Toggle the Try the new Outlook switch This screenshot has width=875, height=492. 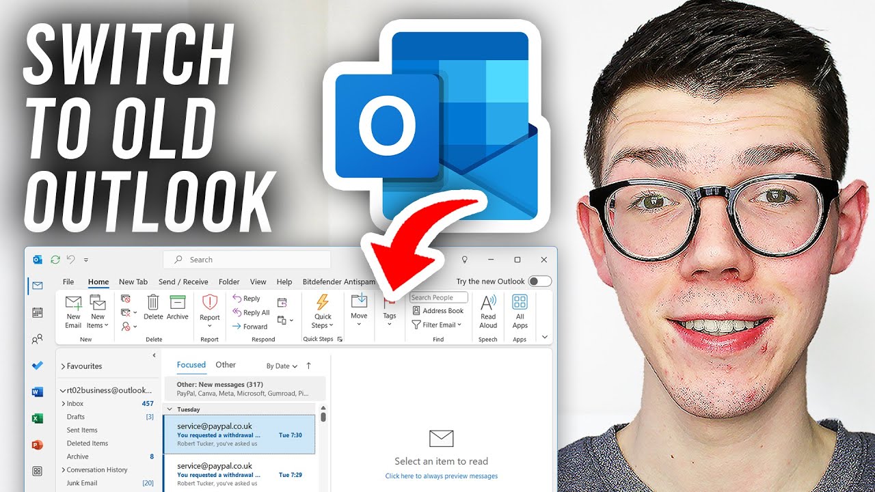pos(540,282)
